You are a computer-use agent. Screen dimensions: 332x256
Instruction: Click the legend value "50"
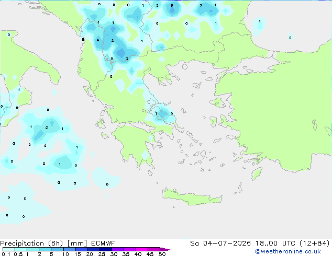[x=162, y=254]
